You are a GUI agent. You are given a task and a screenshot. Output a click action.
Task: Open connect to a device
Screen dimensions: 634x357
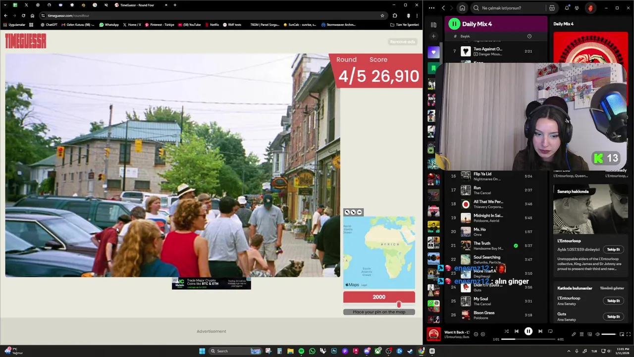tap(589, 334)
